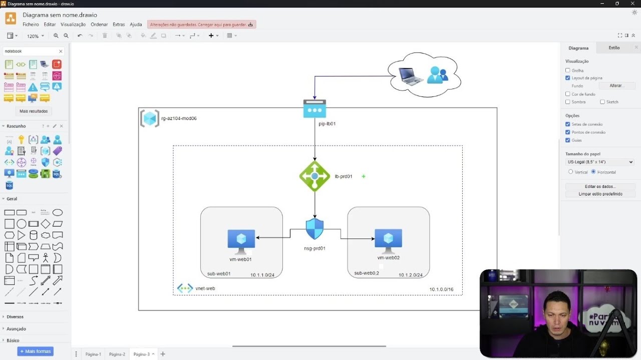Select the pip-lb01 public IP icon
Viewport: 641px width, 360px height.
point(314,109)
